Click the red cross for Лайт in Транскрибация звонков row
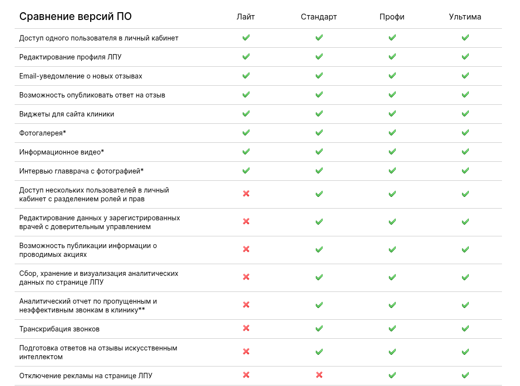Screen dimensions: 520x386 tap(246, 328)
